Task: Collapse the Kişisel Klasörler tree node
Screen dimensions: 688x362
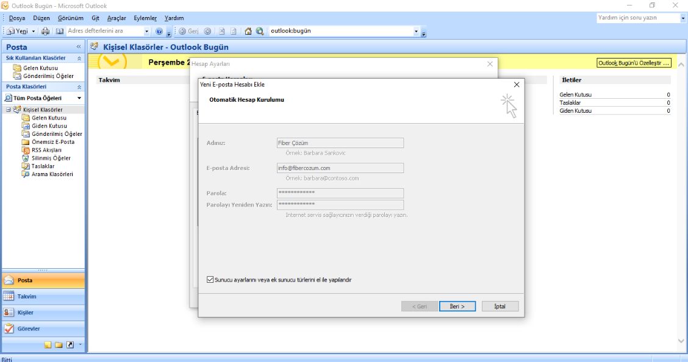Action: 9,110
